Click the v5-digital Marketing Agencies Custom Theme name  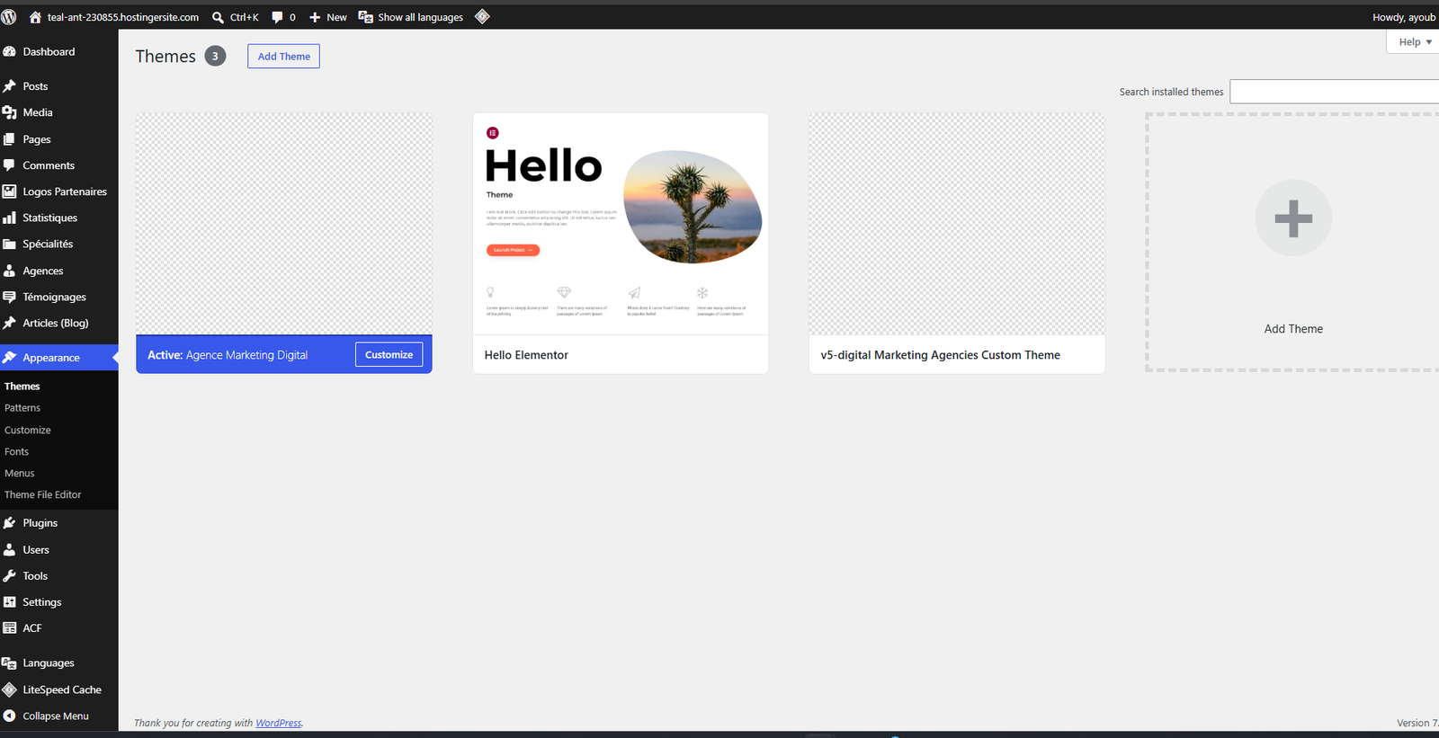click(x=940, y=355)
